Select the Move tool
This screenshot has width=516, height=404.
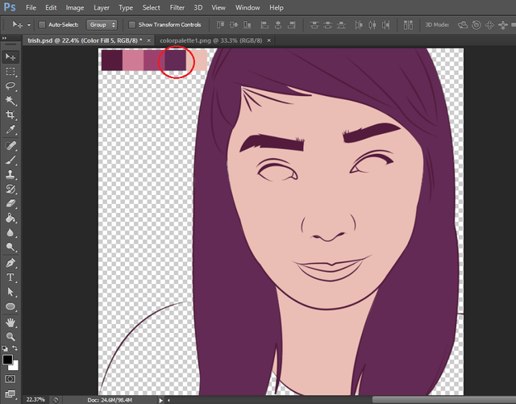(11, 57)
